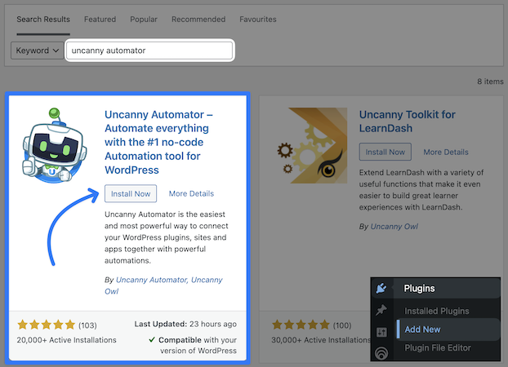Install the Uncanny Automator plugin now

click(131, 193)
